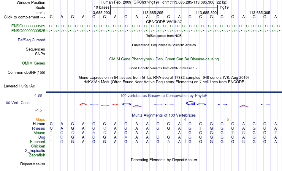This screenshot has width=282, height=171.
Task: Click the RepeatMasker track label
Action: point(33,164)
